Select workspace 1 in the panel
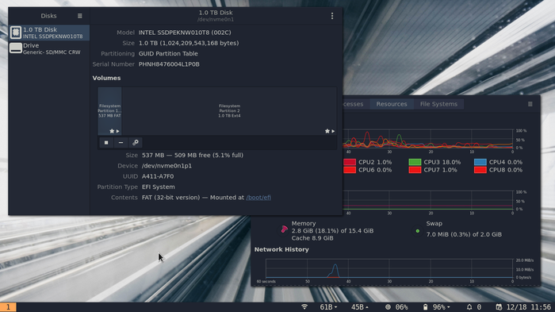 pos(8,307)
